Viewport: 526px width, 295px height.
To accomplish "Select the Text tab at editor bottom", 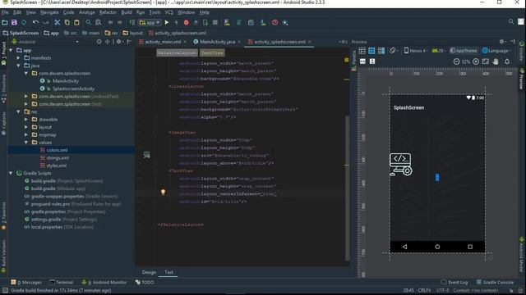I will [168, 272].
